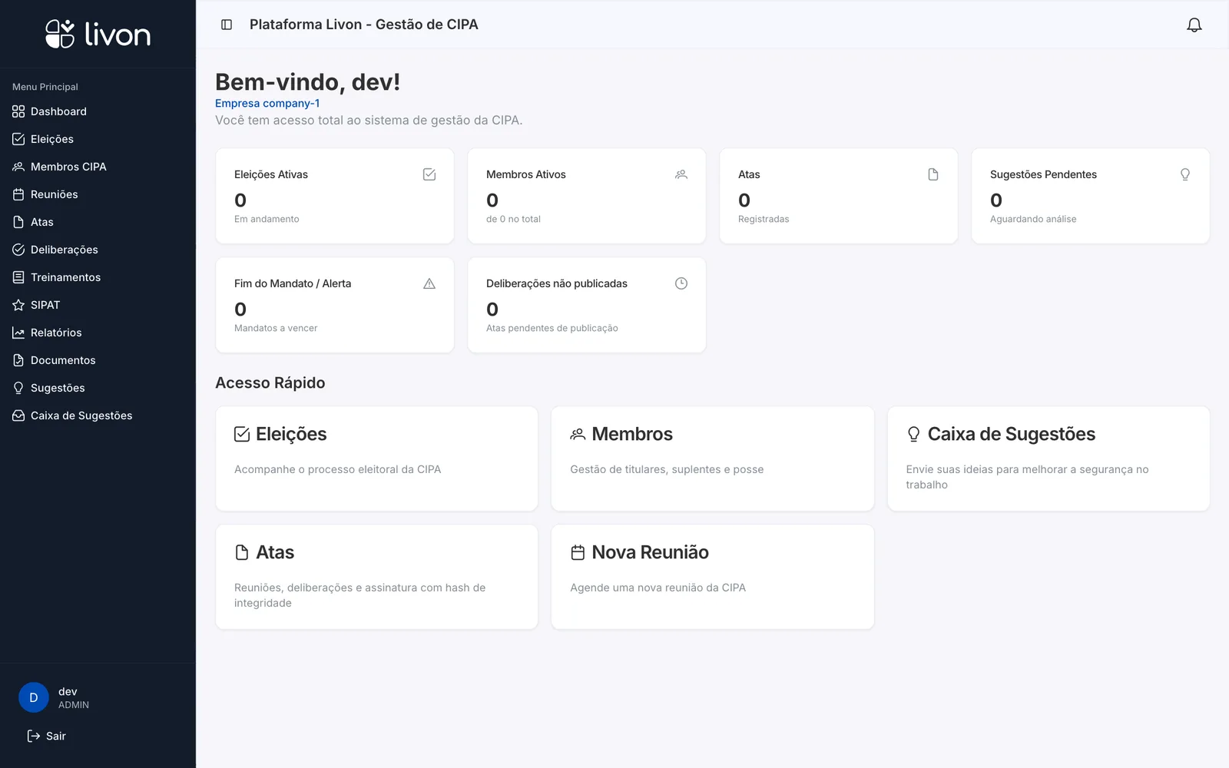Viewport: 1229px width, 768px height.
Task: Click 'Gestão de titulares, suplentes e posse' text
Action: tap(667, 469)
